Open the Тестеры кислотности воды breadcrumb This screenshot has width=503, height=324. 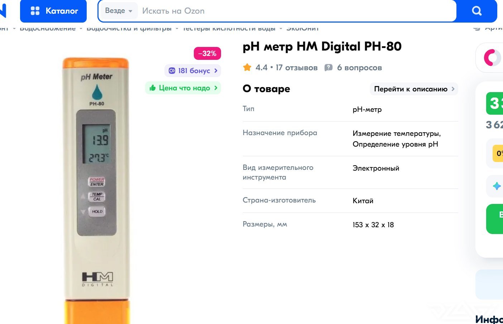pos(229,28)
